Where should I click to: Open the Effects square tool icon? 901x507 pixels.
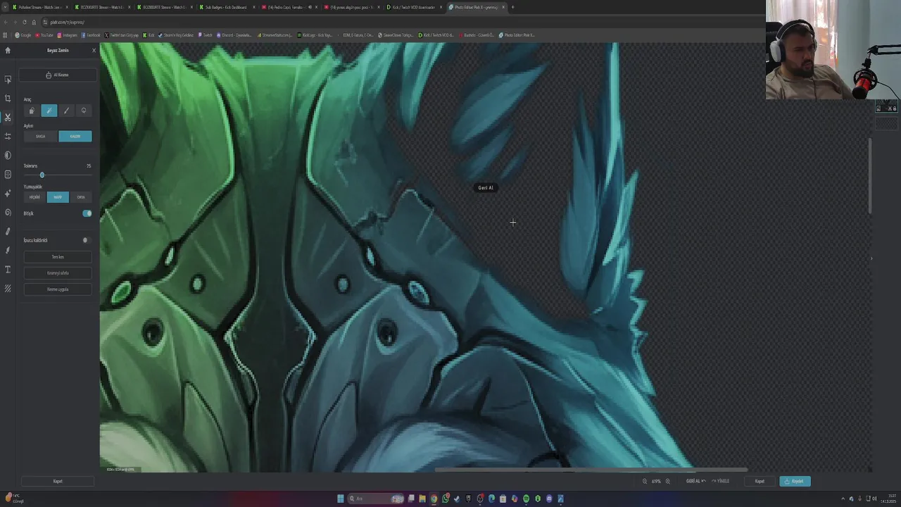coord(8,174)
